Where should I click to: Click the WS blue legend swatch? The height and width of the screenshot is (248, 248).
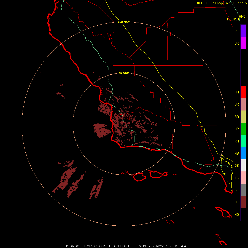[x=243, y=153]
